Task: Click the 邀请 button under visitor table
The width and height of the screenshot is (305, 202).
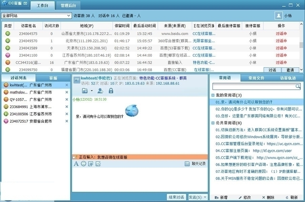Action: [x=290, y=70]
